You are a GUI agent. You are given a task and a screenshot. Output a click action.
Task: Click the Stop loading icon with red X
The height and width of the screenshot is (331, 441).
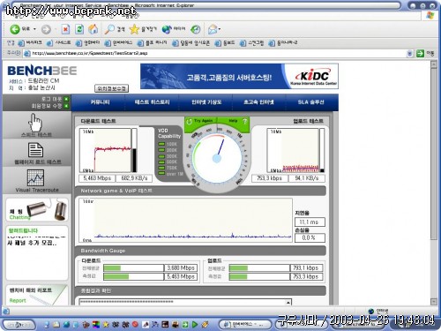click(x=65, y=29)
